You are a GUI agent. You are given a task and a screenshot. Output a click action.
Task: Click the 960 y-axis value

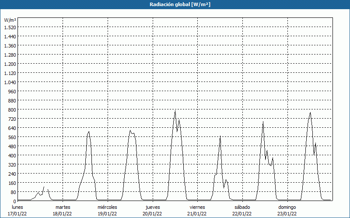pyautogui.click(x=12, y=92)
